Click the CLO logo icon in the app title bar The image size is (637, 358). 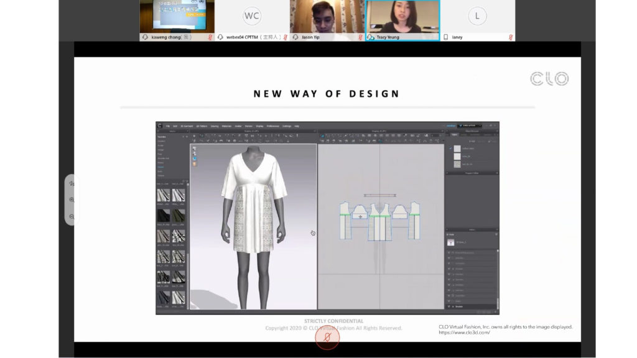(160, 126)
